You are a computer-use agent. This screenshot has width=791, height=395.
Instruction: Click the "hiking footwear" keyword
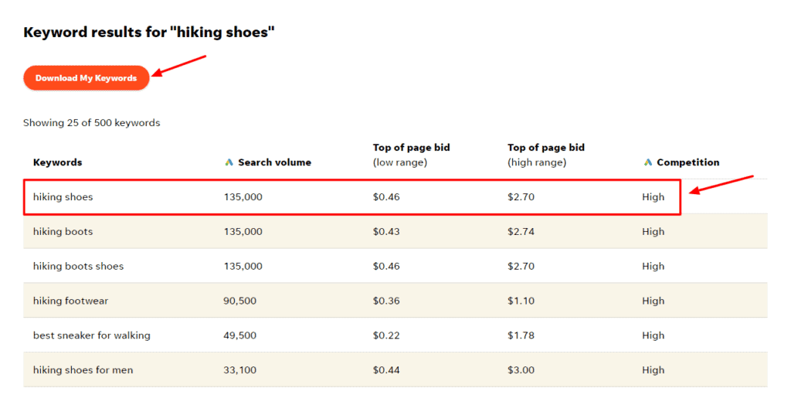click(x=70, y=301)
